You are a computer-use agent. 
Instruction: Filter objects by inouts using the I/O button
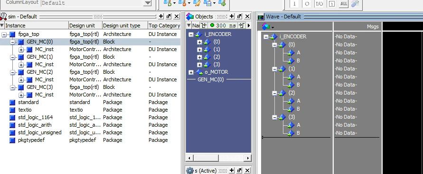[320, 4]
